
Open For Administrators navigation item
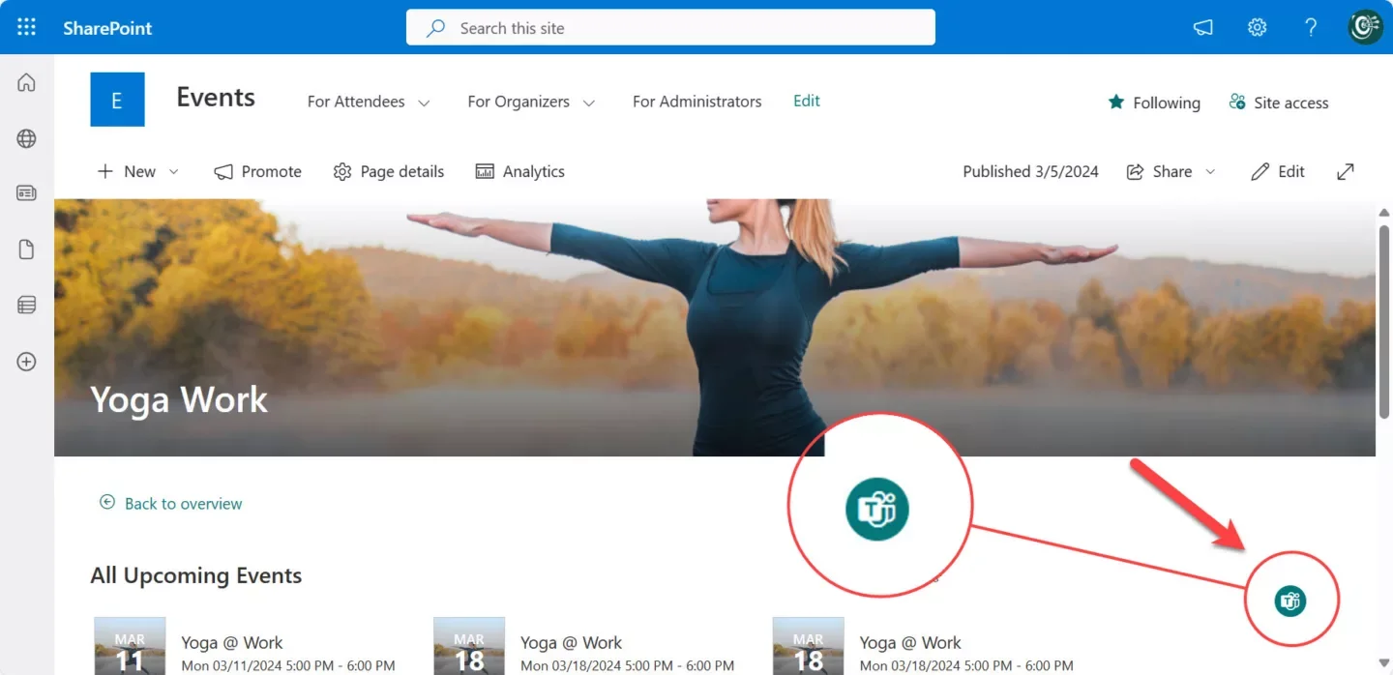(696, 102)
